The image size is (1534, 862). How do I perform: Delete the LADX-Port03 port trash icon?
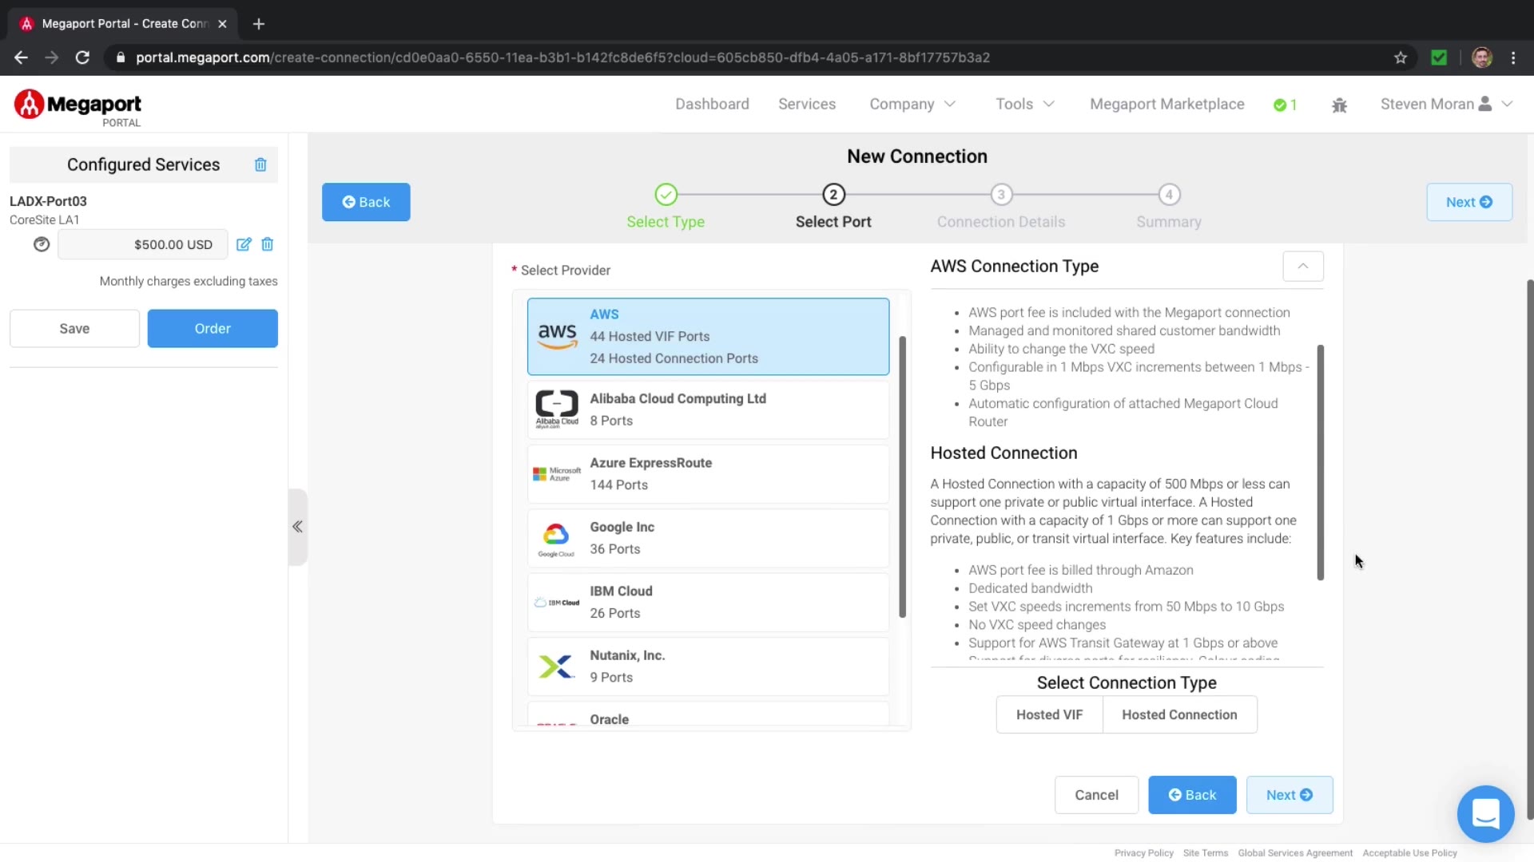(268, 244)
